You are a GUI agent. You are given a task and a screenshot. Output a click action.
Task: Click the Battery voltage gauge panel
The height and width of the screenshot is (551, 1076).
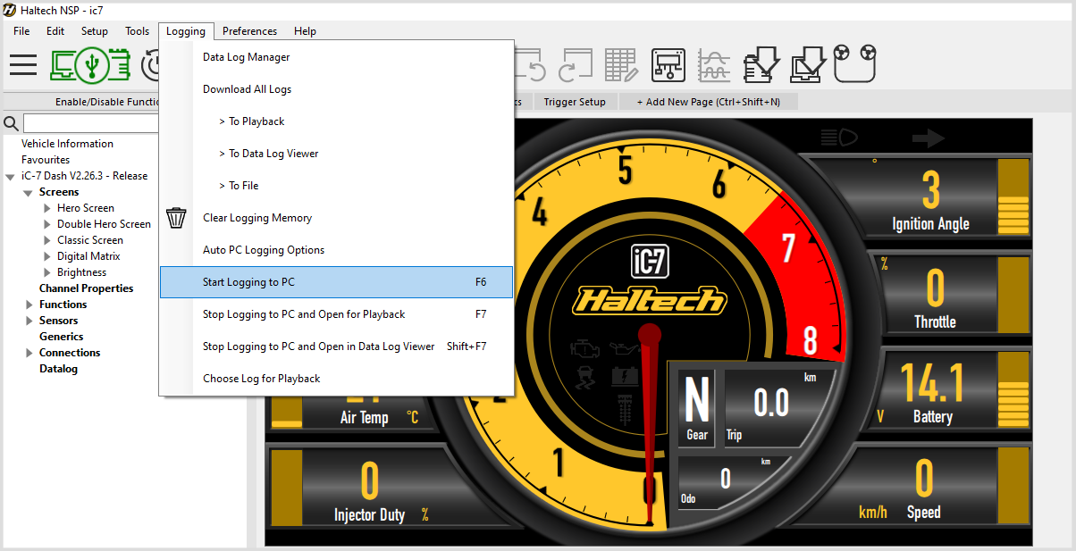(952, 390)
